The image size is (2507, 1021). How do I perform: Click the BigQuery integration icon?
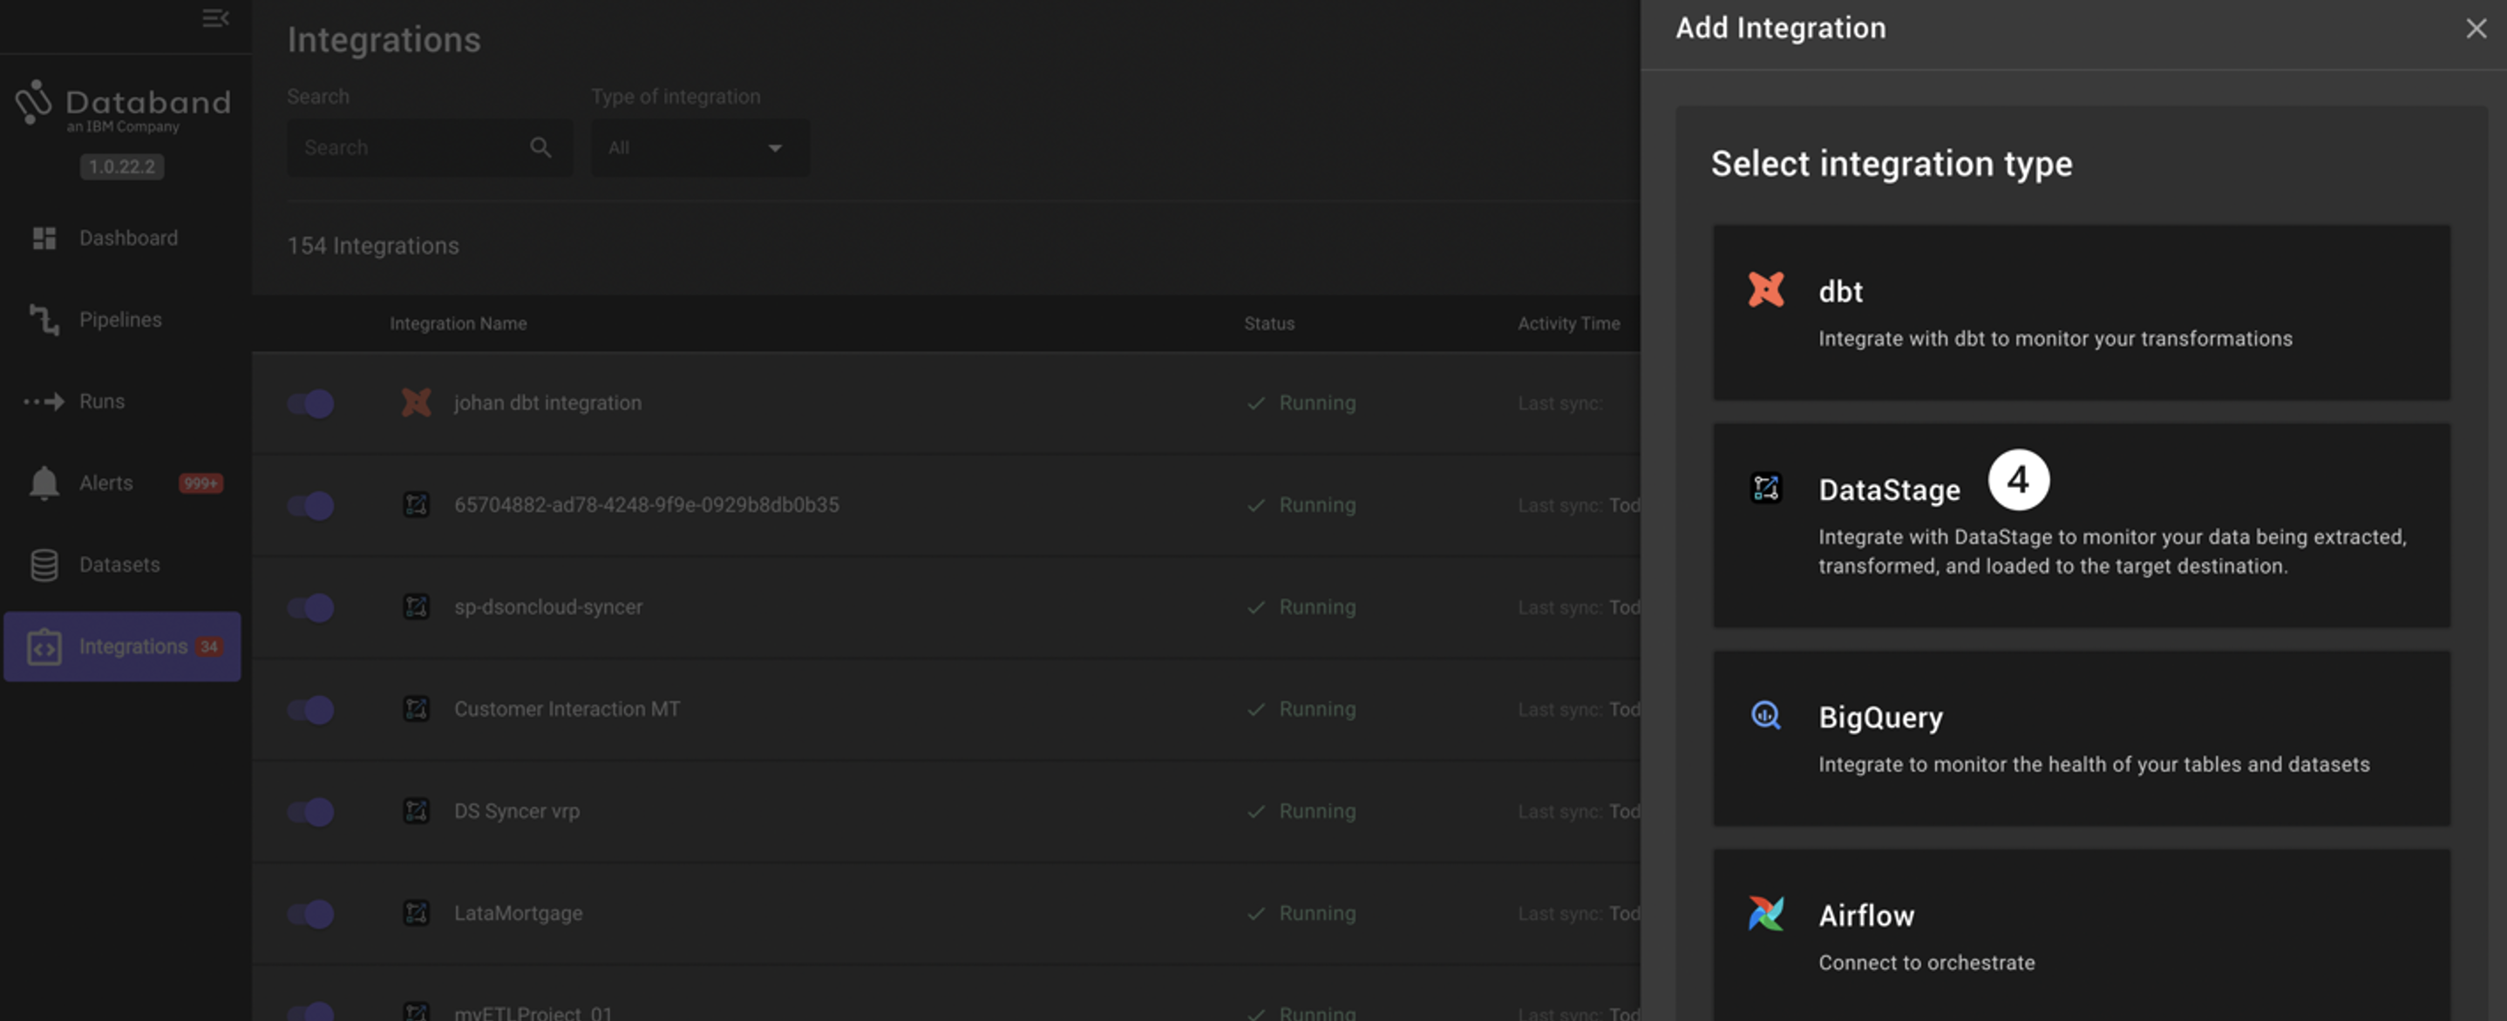(x=1763, y=716)
